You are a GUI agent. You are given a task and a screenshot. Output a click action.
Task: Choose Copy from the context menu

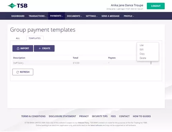pos(142,54)
